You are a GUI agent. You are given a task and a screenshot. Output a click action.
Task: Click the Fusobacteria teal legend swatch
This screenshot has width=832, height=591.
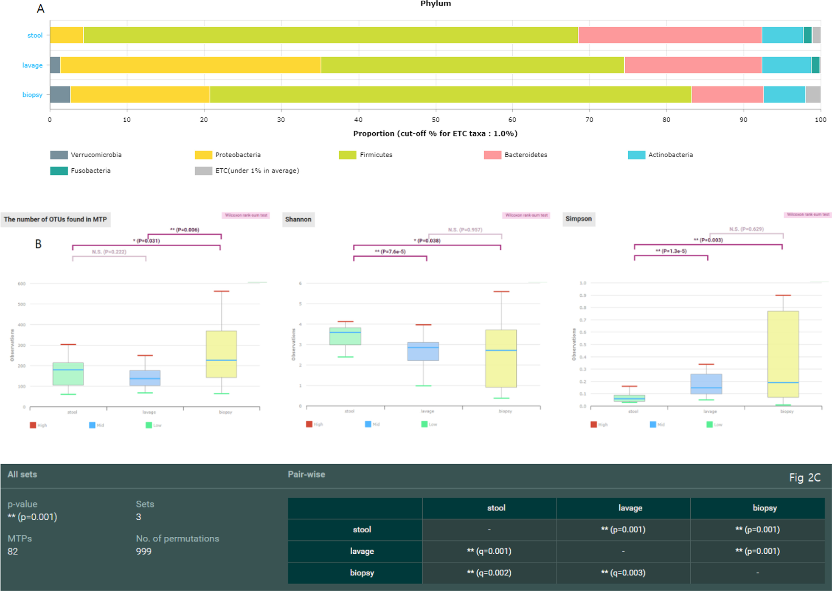(59, 171)
